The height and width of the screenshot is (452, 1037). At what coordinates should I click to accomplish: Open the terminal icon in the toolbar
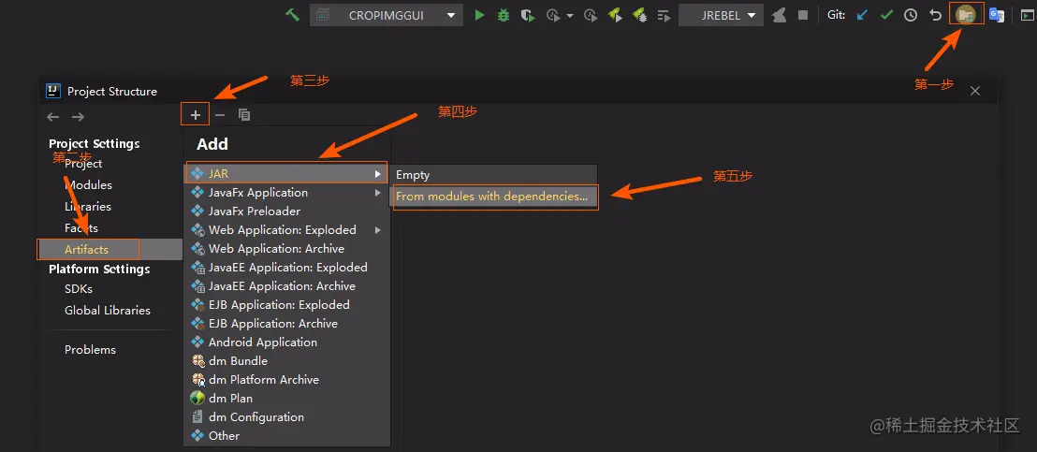tap(1027, 15)
